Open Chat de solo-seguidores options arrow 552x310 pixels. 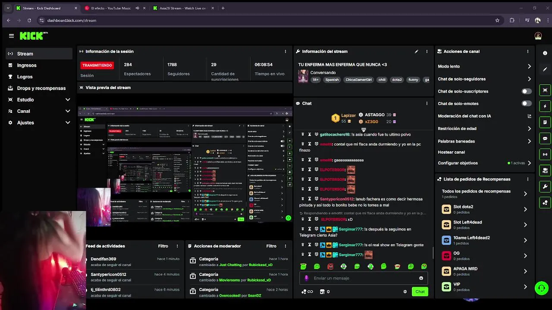click(x=529, y=79)
